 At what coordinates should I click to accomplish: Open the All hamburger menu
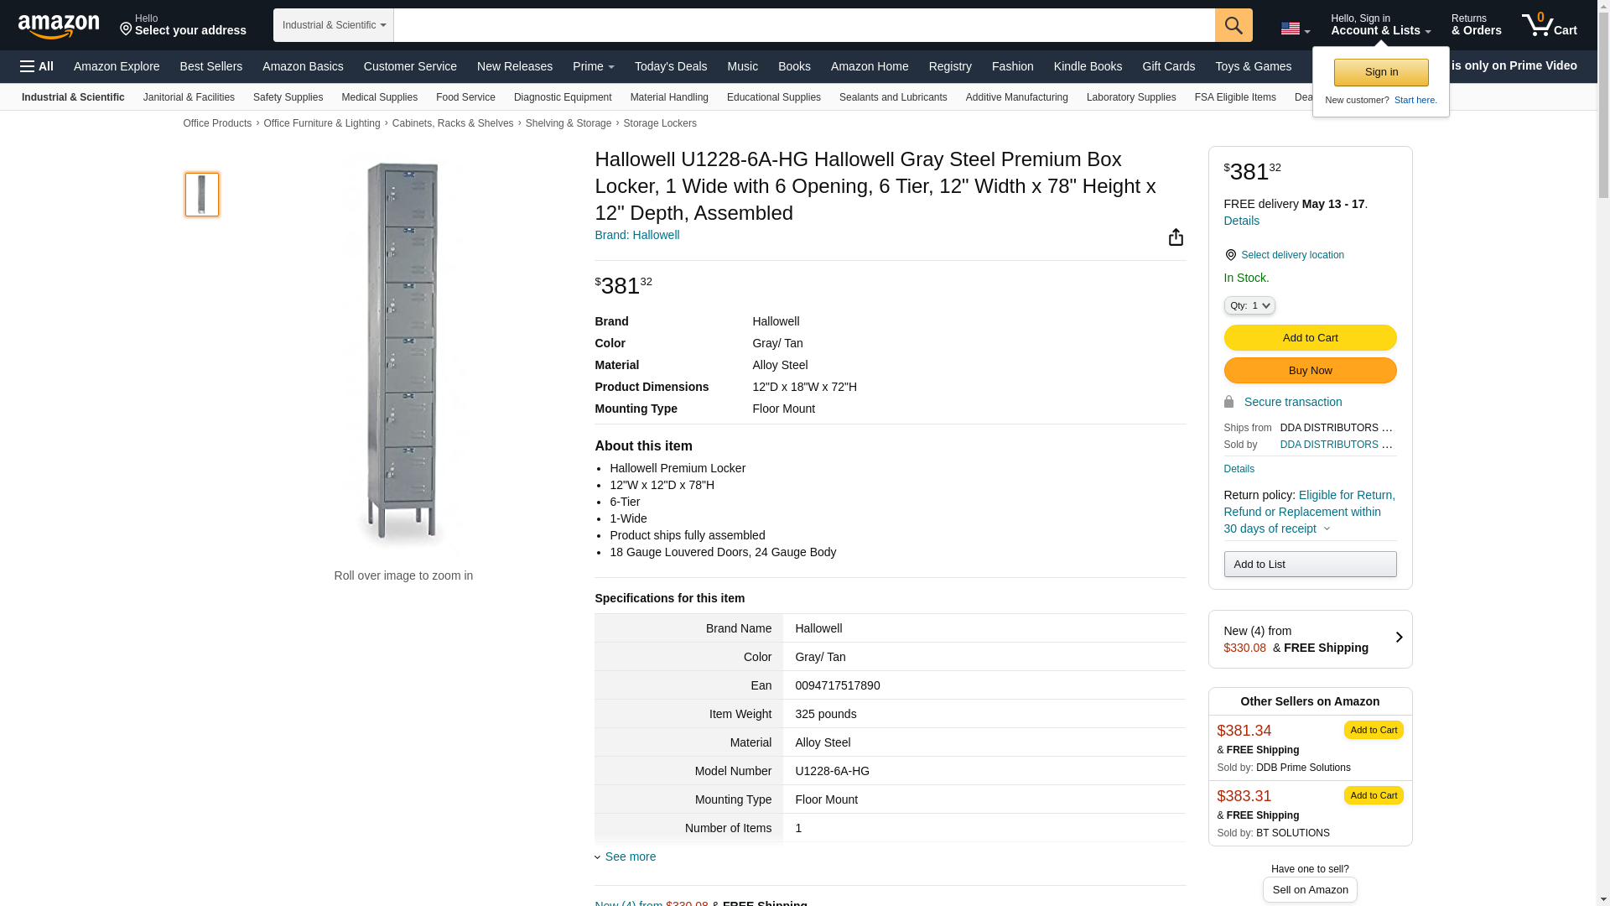(37, 66)
